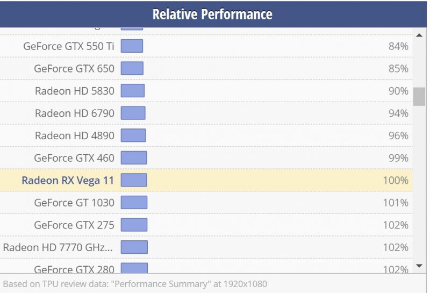Click the 100% value in the highlighted row

(x=396, y=180)
